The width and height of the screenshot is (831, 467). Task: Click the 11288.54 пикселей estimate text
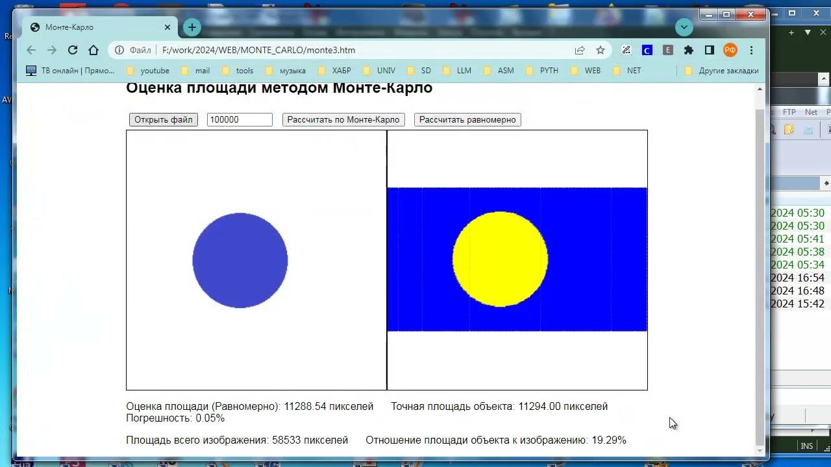tap(329, 407)
